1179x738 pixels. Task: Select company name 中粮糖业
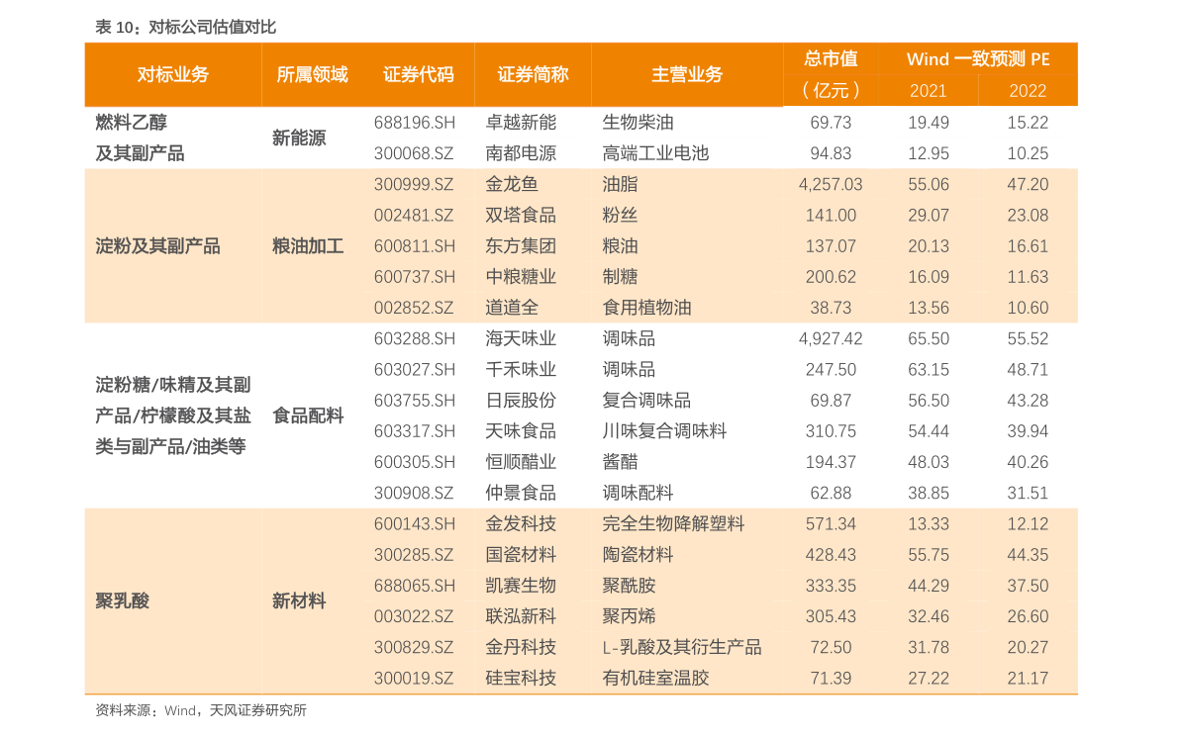tap(521, 277)
